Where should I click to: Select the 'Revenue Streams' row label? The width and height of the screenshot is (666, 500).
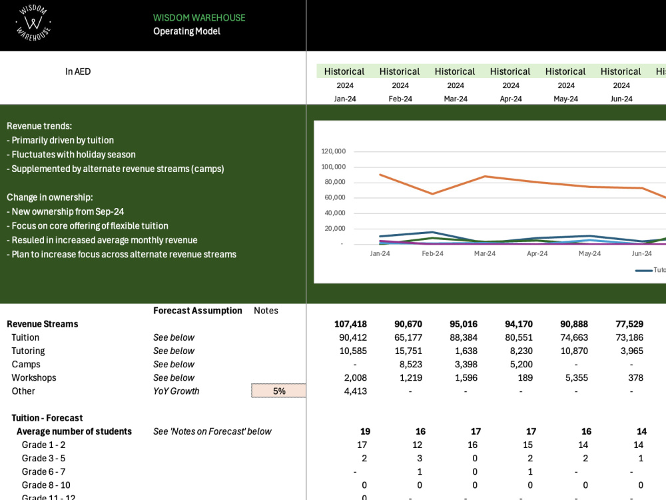click(x=43, y=324)
